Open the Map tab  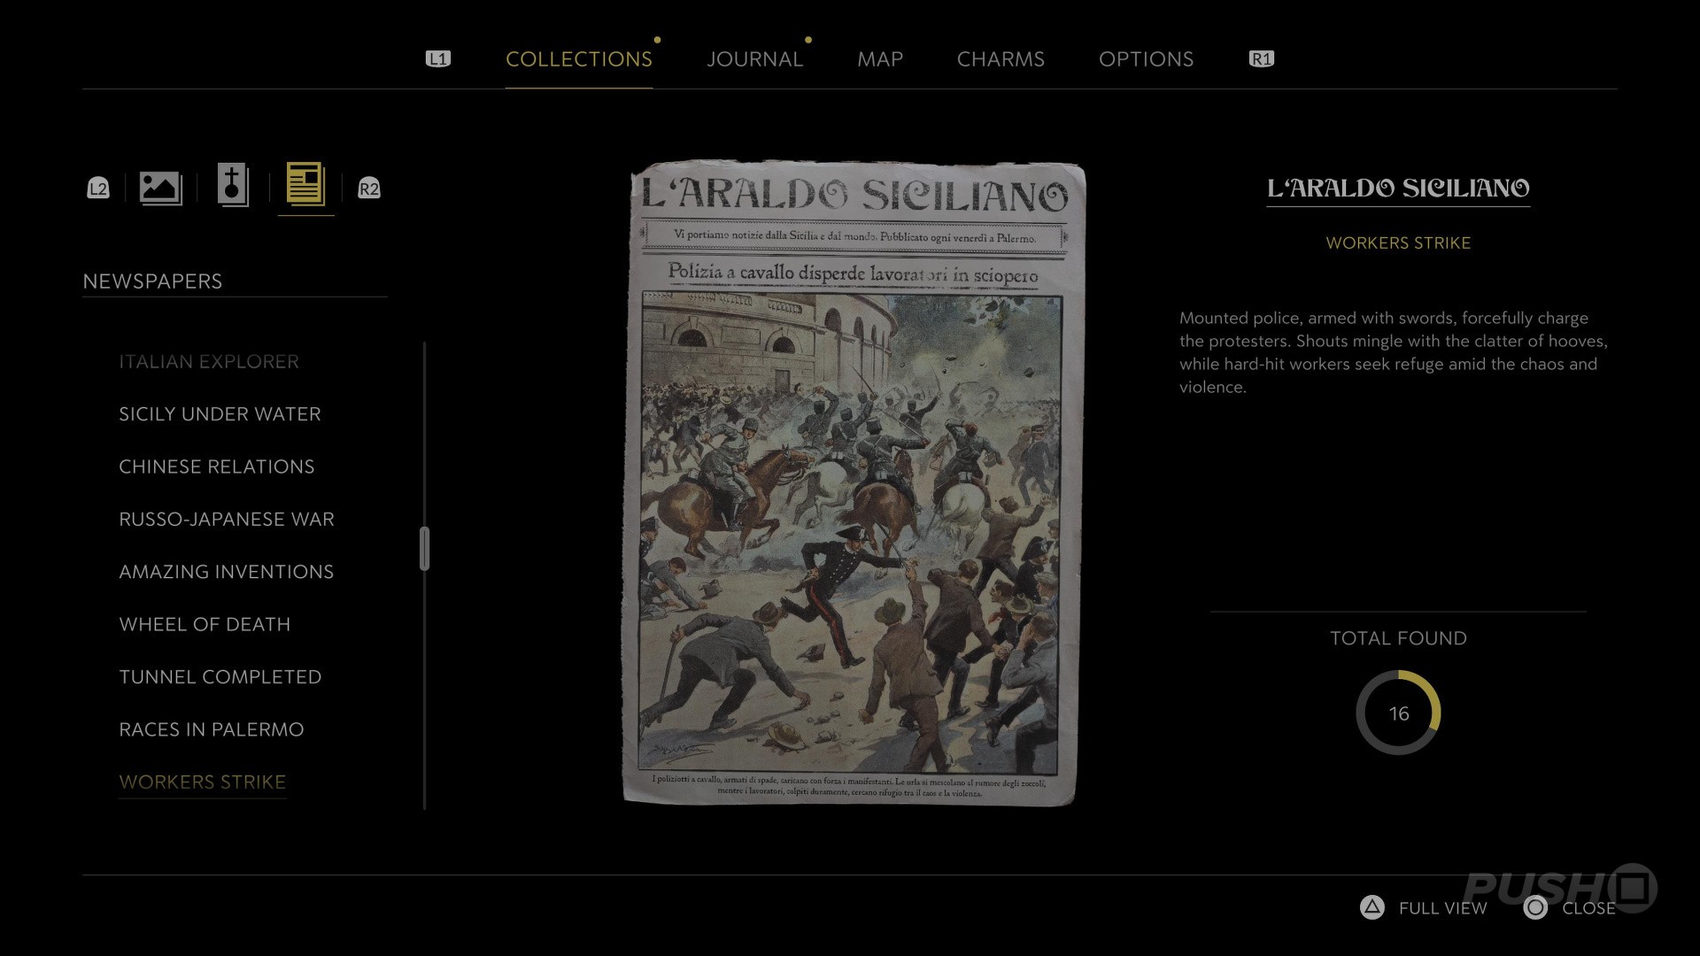coord(880,59)
